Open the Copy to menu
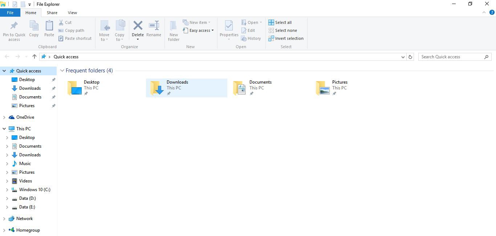This screenshot has height=236, width=496. [119, 31]
